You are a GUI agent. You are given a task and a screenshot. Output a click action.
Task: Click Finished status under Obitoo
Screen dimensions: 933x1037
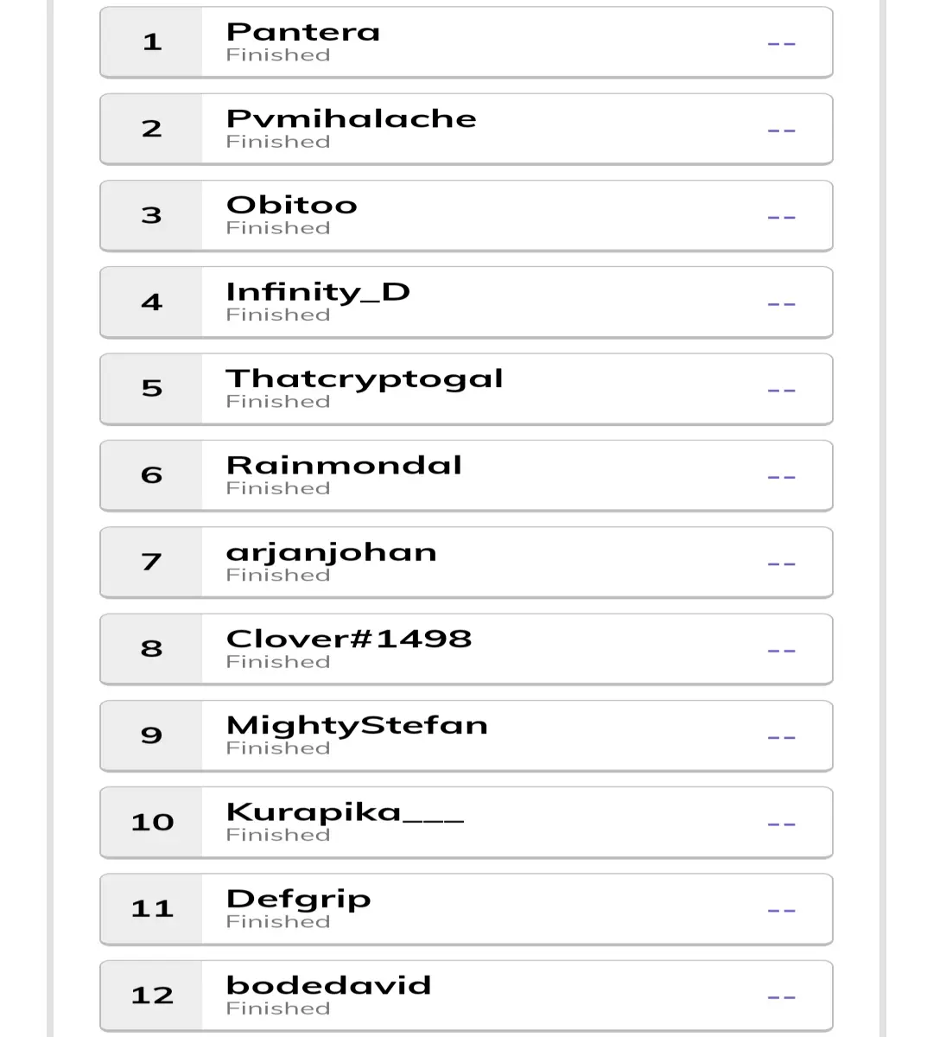pos(278,228)
